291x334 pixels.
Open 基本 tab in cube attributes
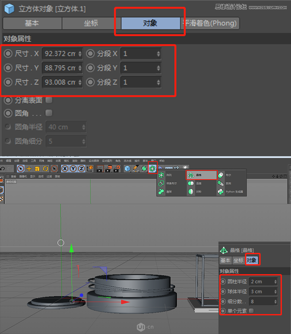32,23
